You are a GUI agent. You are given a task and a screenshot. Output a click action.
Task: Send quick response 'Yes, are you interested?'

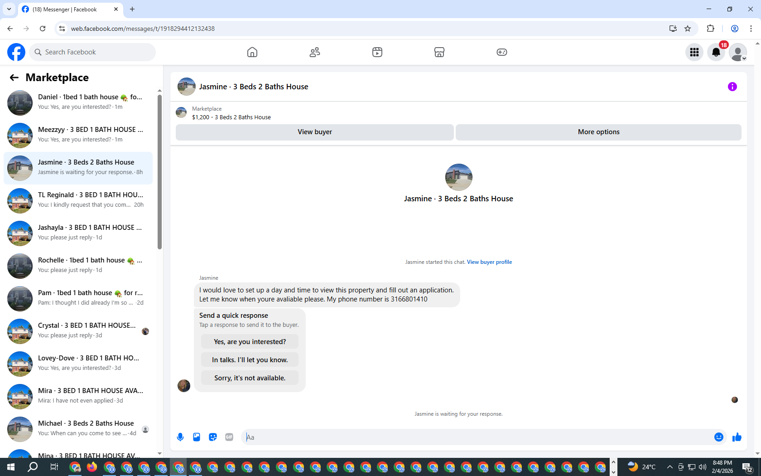pos(250,342)
